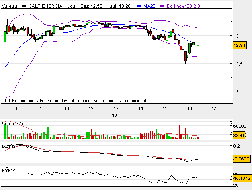
Task: Click the 'RSI 14' panel label
Action: (9, 170)
